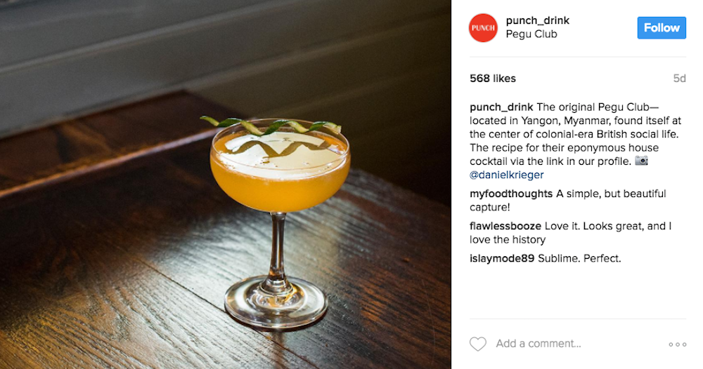The image size is (703, 369).
Task: Open flawlessbooze commenter profile
Action: point(505,226)
